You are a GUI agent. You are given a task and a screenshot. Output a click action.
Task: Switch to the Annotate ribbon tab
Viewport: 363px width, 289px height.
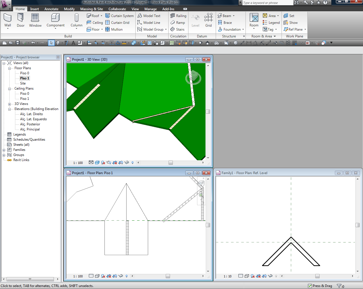pyautogui.click(x=51, y=9)
